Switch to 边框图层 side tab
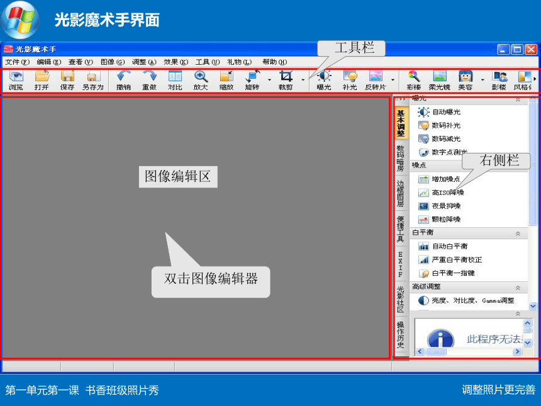This screenshot has width=541, height=406. click(400, 193)
